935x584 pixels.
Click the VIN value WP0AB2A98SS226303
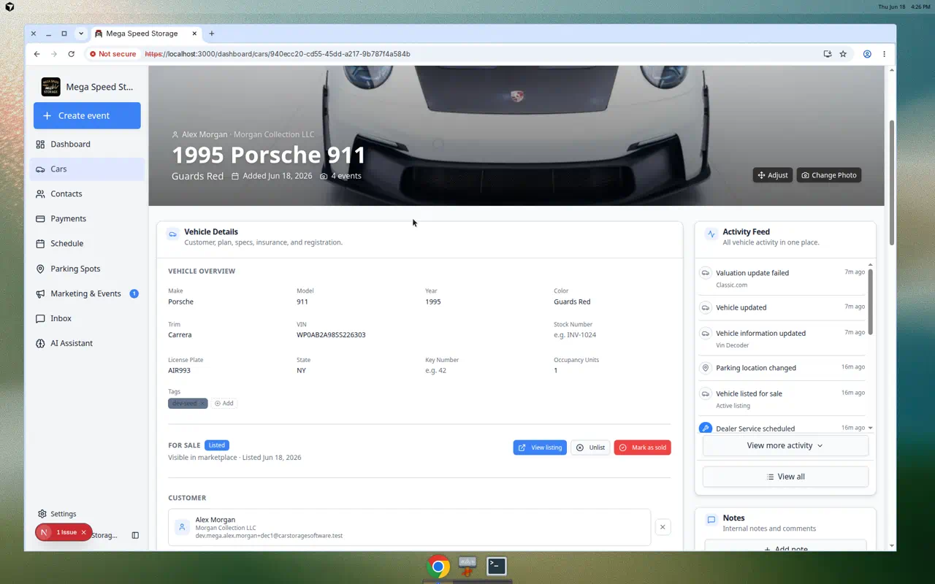point(331,335)
